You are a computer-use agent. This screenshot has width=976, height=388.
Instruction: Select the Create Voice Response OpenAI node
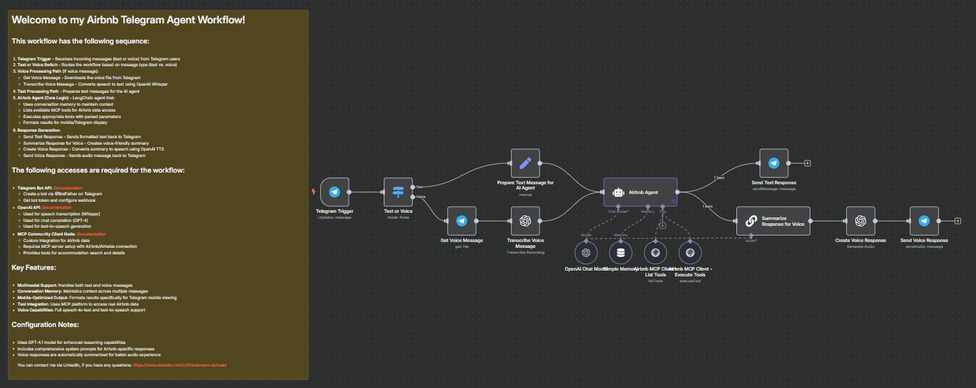860,221
